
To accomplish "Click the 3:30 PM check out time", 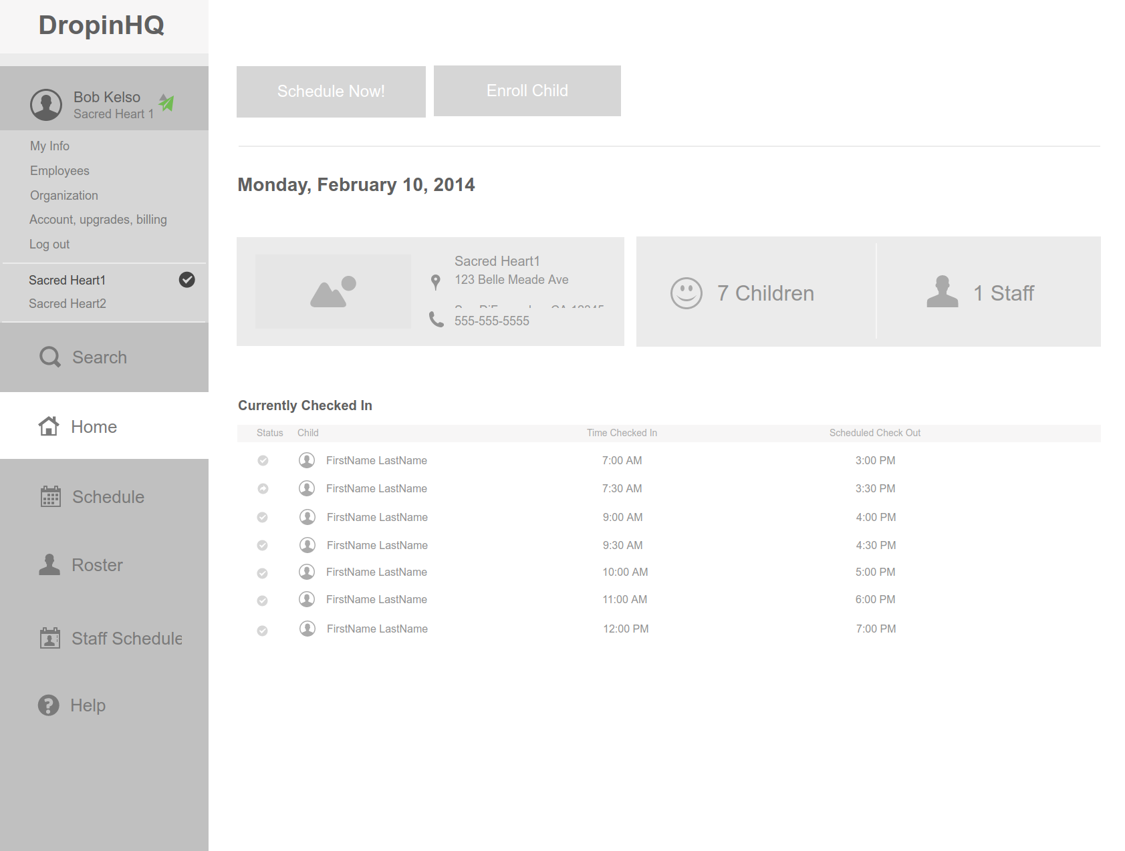I will (x=876, y=488).
